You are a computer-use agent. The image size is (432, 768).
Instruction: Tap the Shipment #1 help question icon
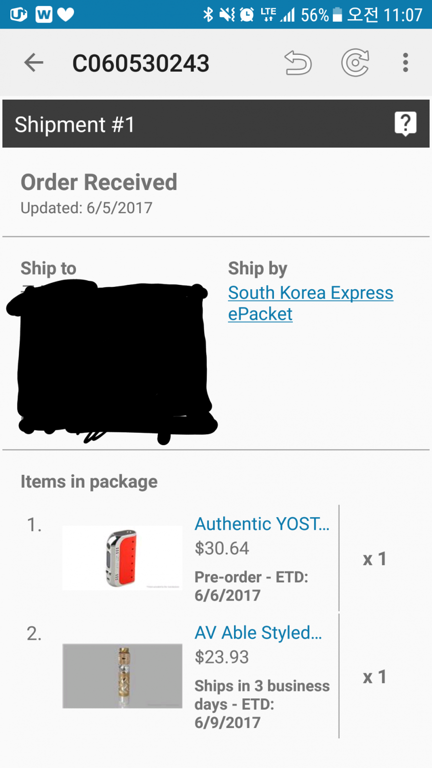click(x=405, y=123)
